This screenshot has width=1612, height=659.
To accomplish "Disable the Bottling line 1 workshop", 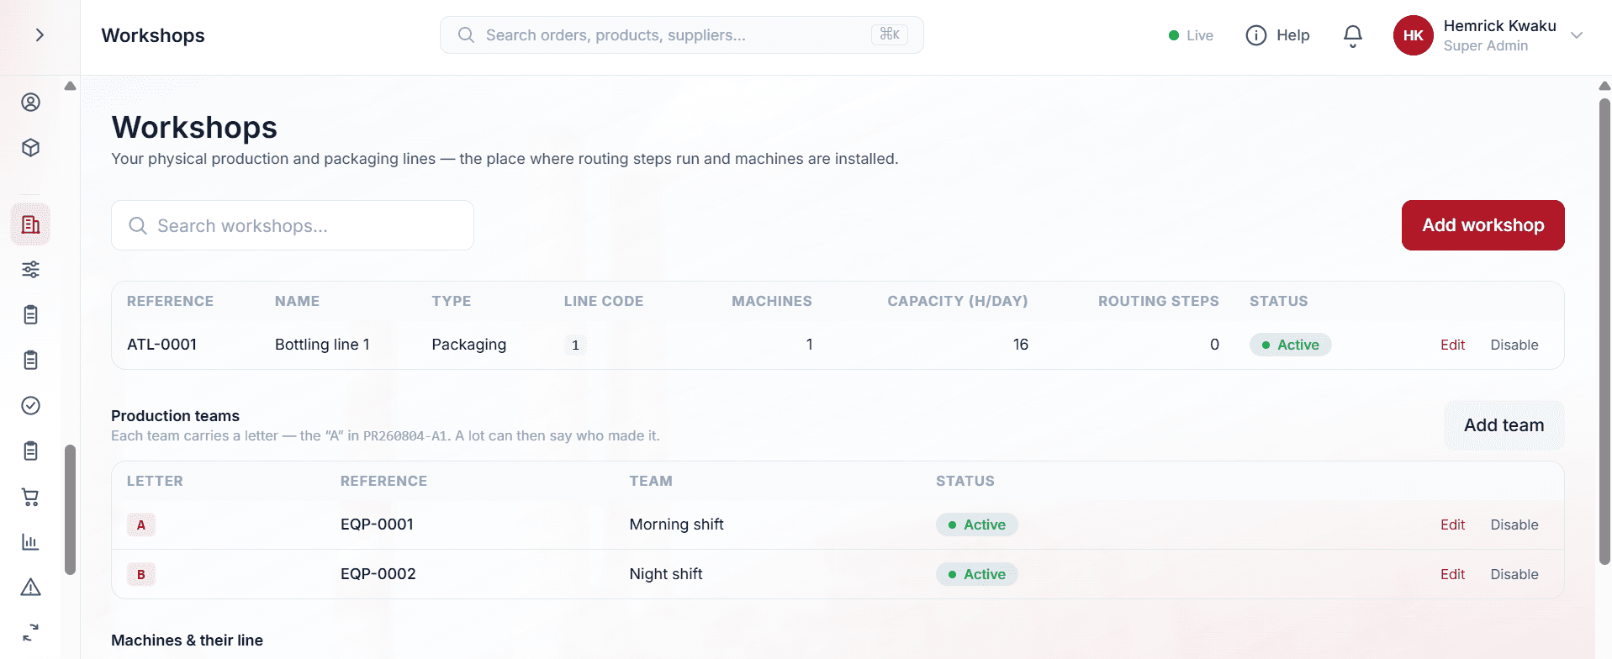I will coord(1514,345).
